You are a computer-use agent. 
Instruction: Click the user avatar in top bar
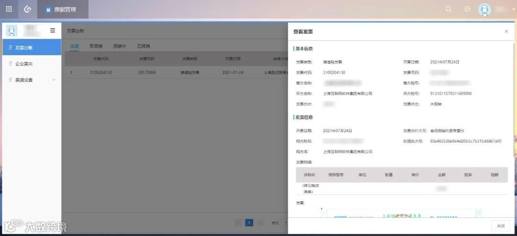pyautogui.click(x=484, y=10)
